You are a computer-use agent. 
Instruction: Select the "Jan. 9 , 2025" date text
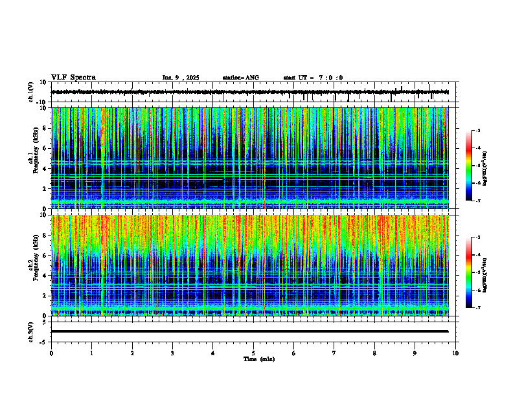181,78
